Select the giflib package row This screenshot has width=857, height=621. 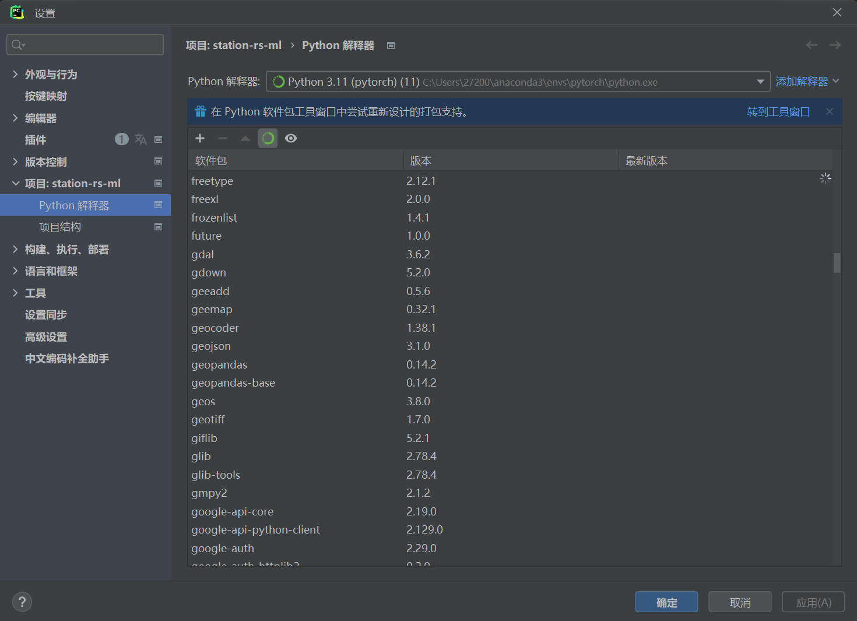click(x=510, y=438)
